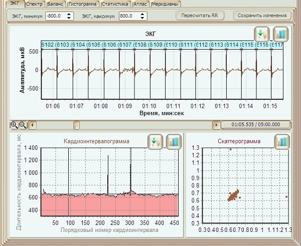Increase ЭКГ максимум with up arrow
This screenshot has height=246, width=301.
pyautogui.click(x=142, y=14)
